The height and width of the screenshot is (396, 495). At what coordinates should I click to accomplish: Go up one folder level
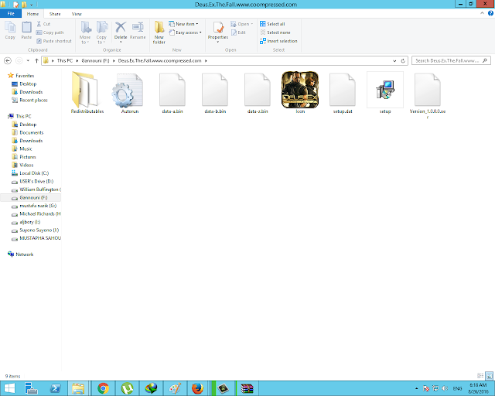click(x=36, y=60)
